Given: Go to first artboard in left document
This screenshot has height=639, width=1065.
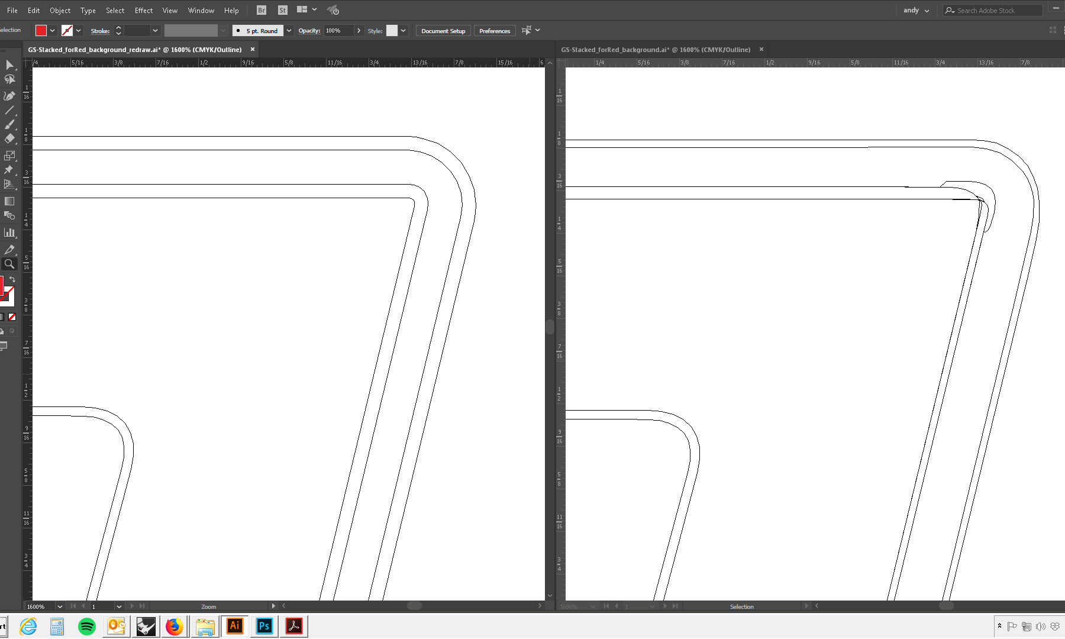Looking at the screenshot, I should [x=73, y=606].
